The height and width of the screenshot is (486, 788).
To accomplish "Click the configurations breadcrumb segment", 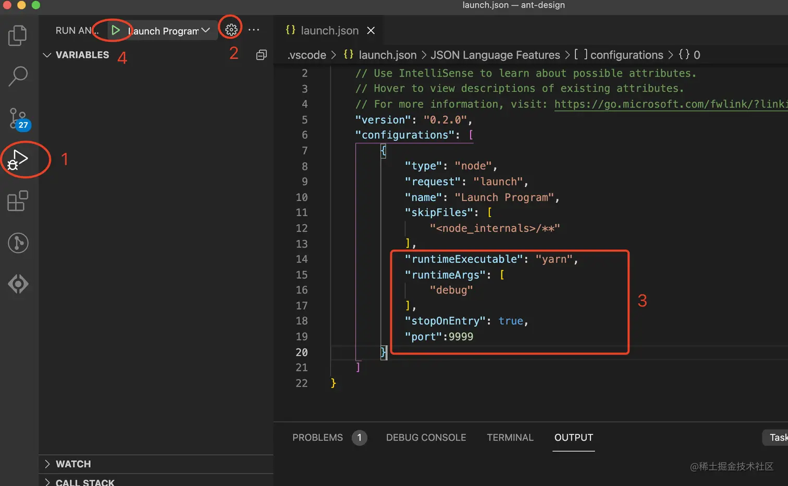I will (619, 55).
